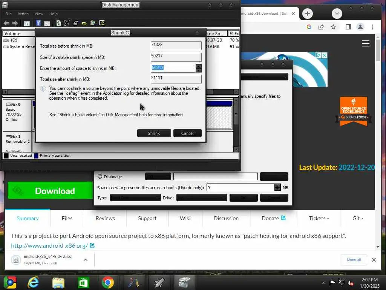386x290 pixels.
Task: Open the Store app from the taskbar
Action: point(83,282)
